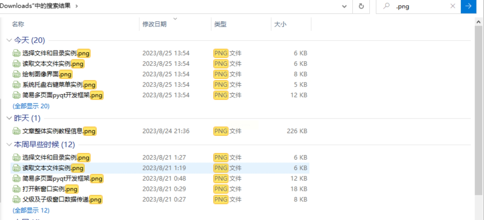
Task: Click the 昨天 (1) group heading
Action: [27, 118]
